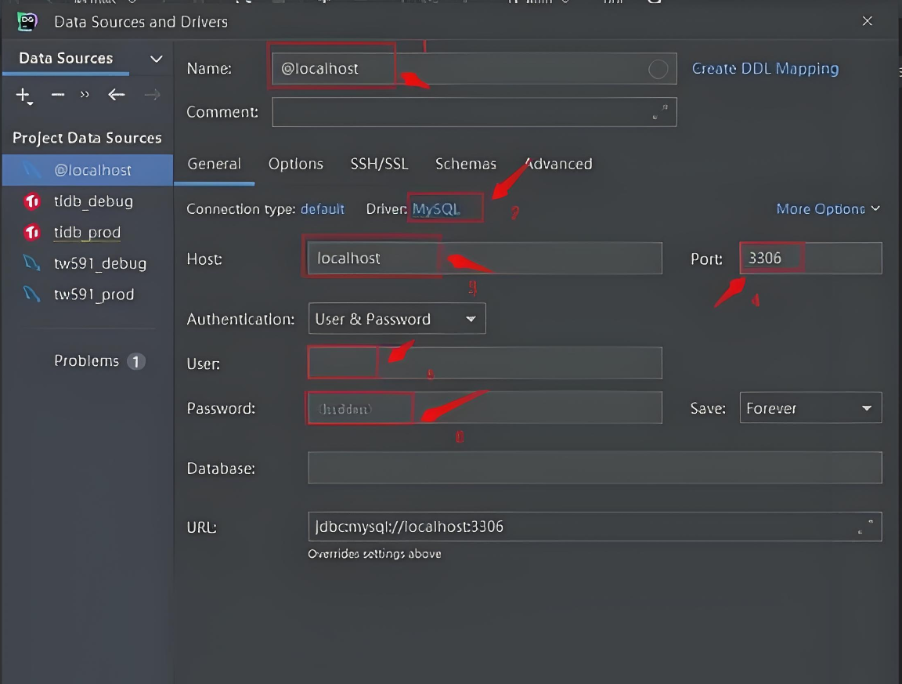Image resolution: width=902 pixels, height=684 pixels.
Task: Click the DataGrip logo icon in the dialog header
Action: (x=26, y=21)
